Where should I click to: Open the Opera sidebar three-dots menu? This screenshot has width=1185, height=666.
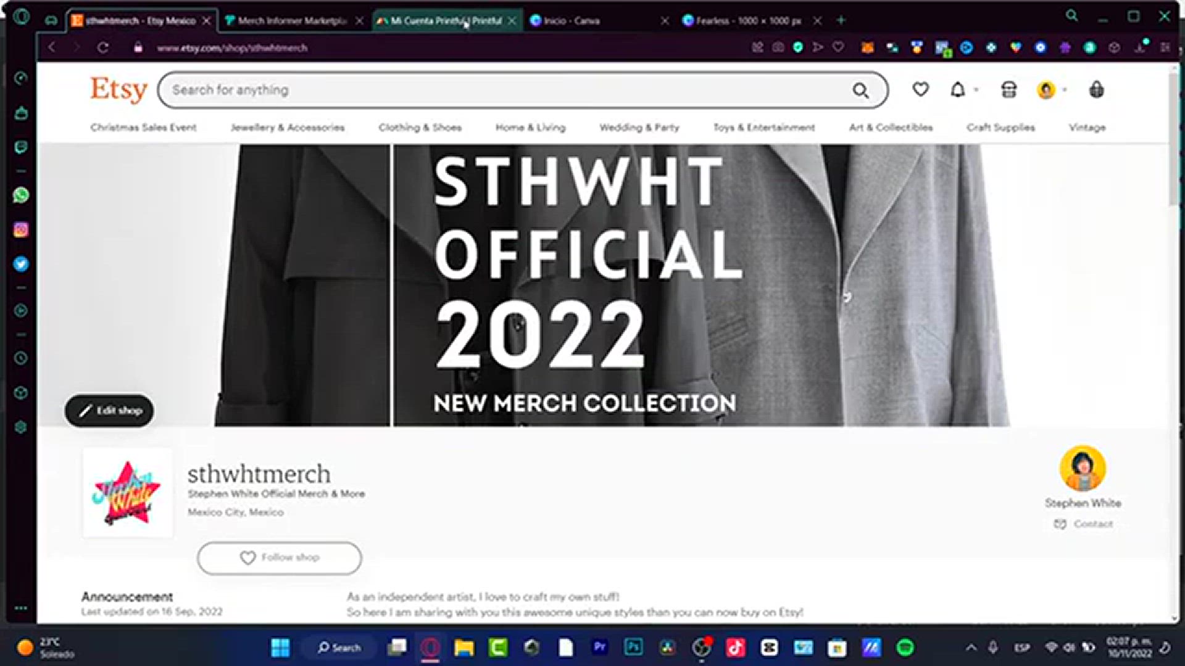[x=21, y=608]
